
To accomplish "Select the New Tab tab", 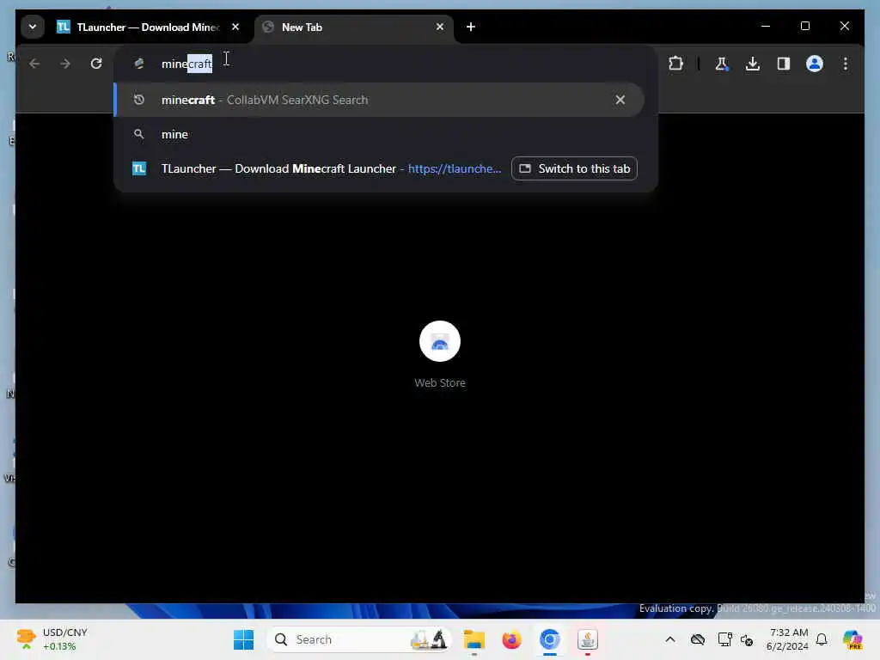I will 353,27.
